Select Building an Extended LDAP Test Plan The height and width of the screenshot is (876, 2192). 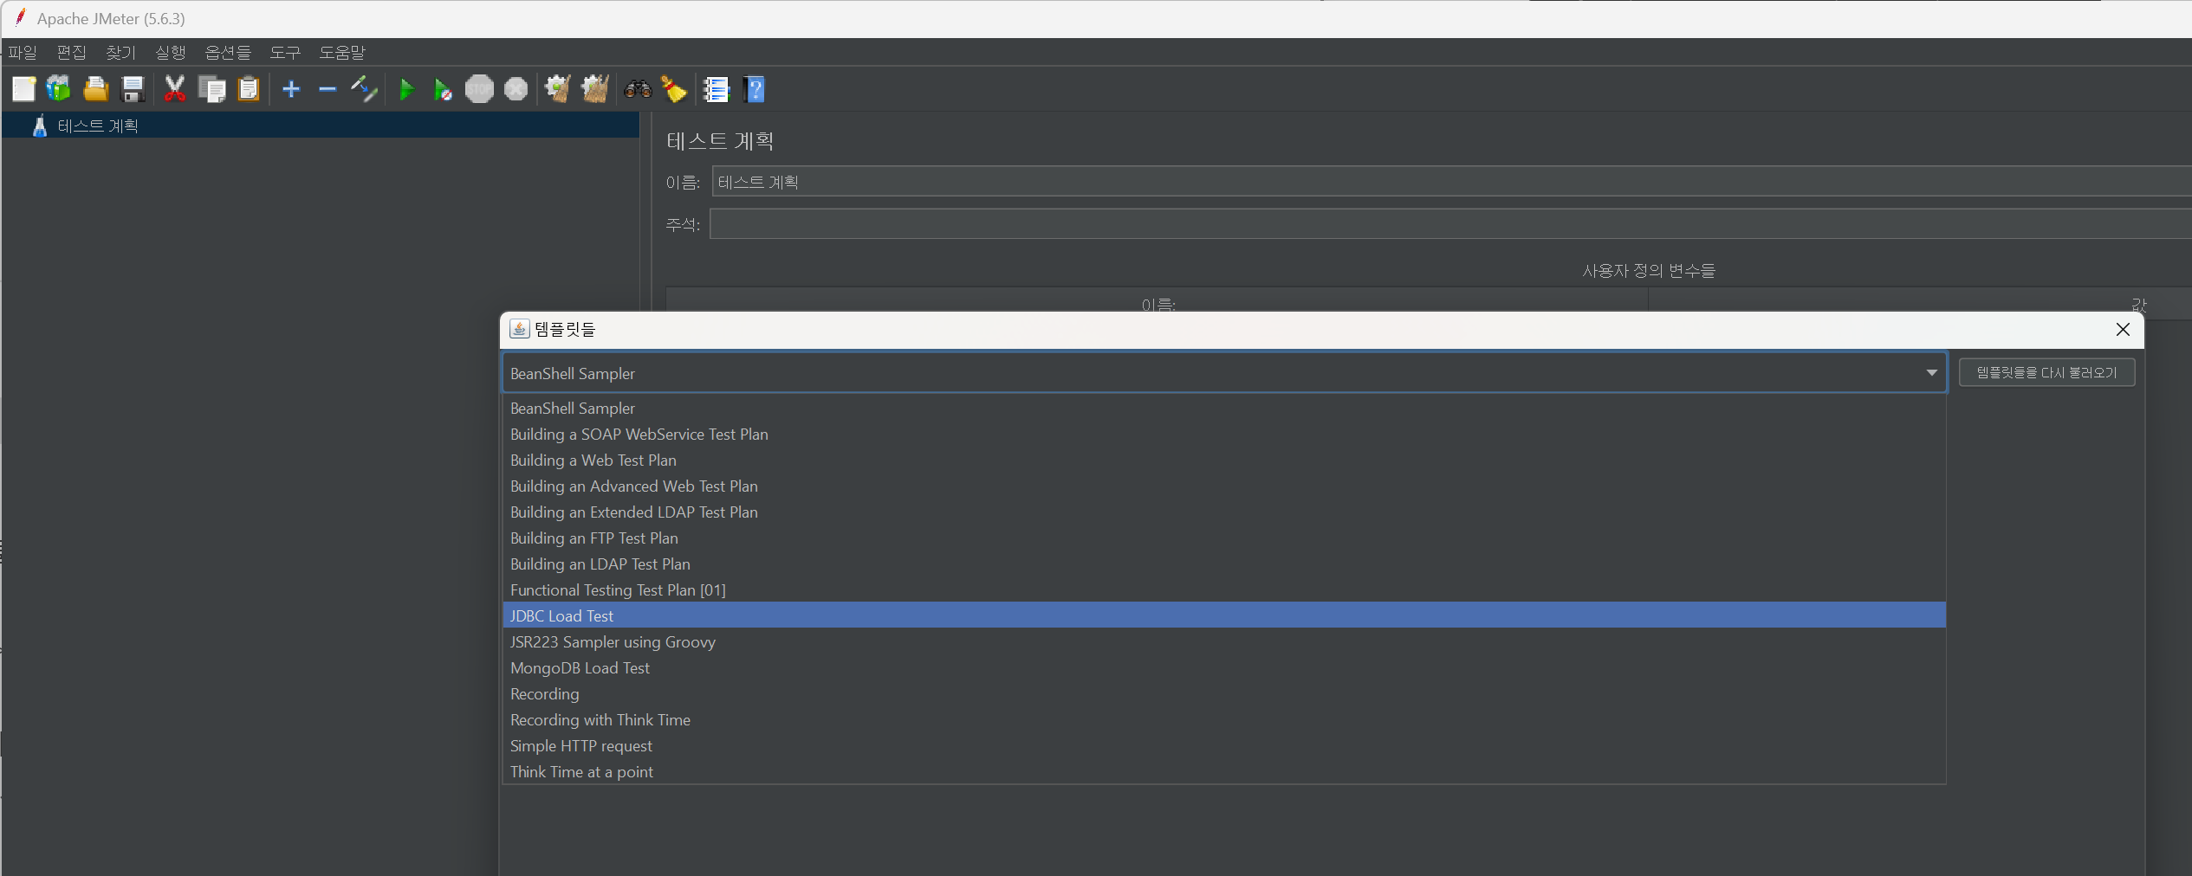click(1224, 512)
